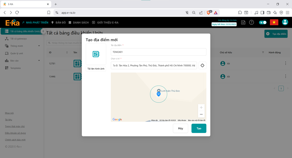Open the BẢN ĐỒ menu item
This screenshot has height=158, width=292.
point(58,23)
